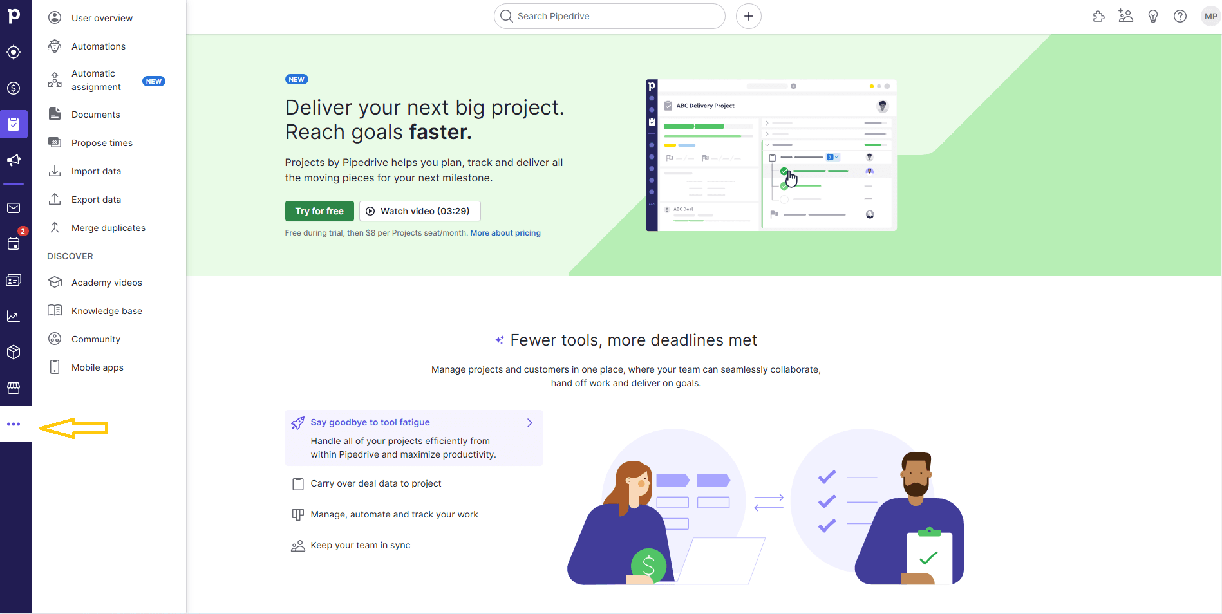Open the Leads target icon in sidebar
The image size is (1222, 614).
click(x=14, y=52)
